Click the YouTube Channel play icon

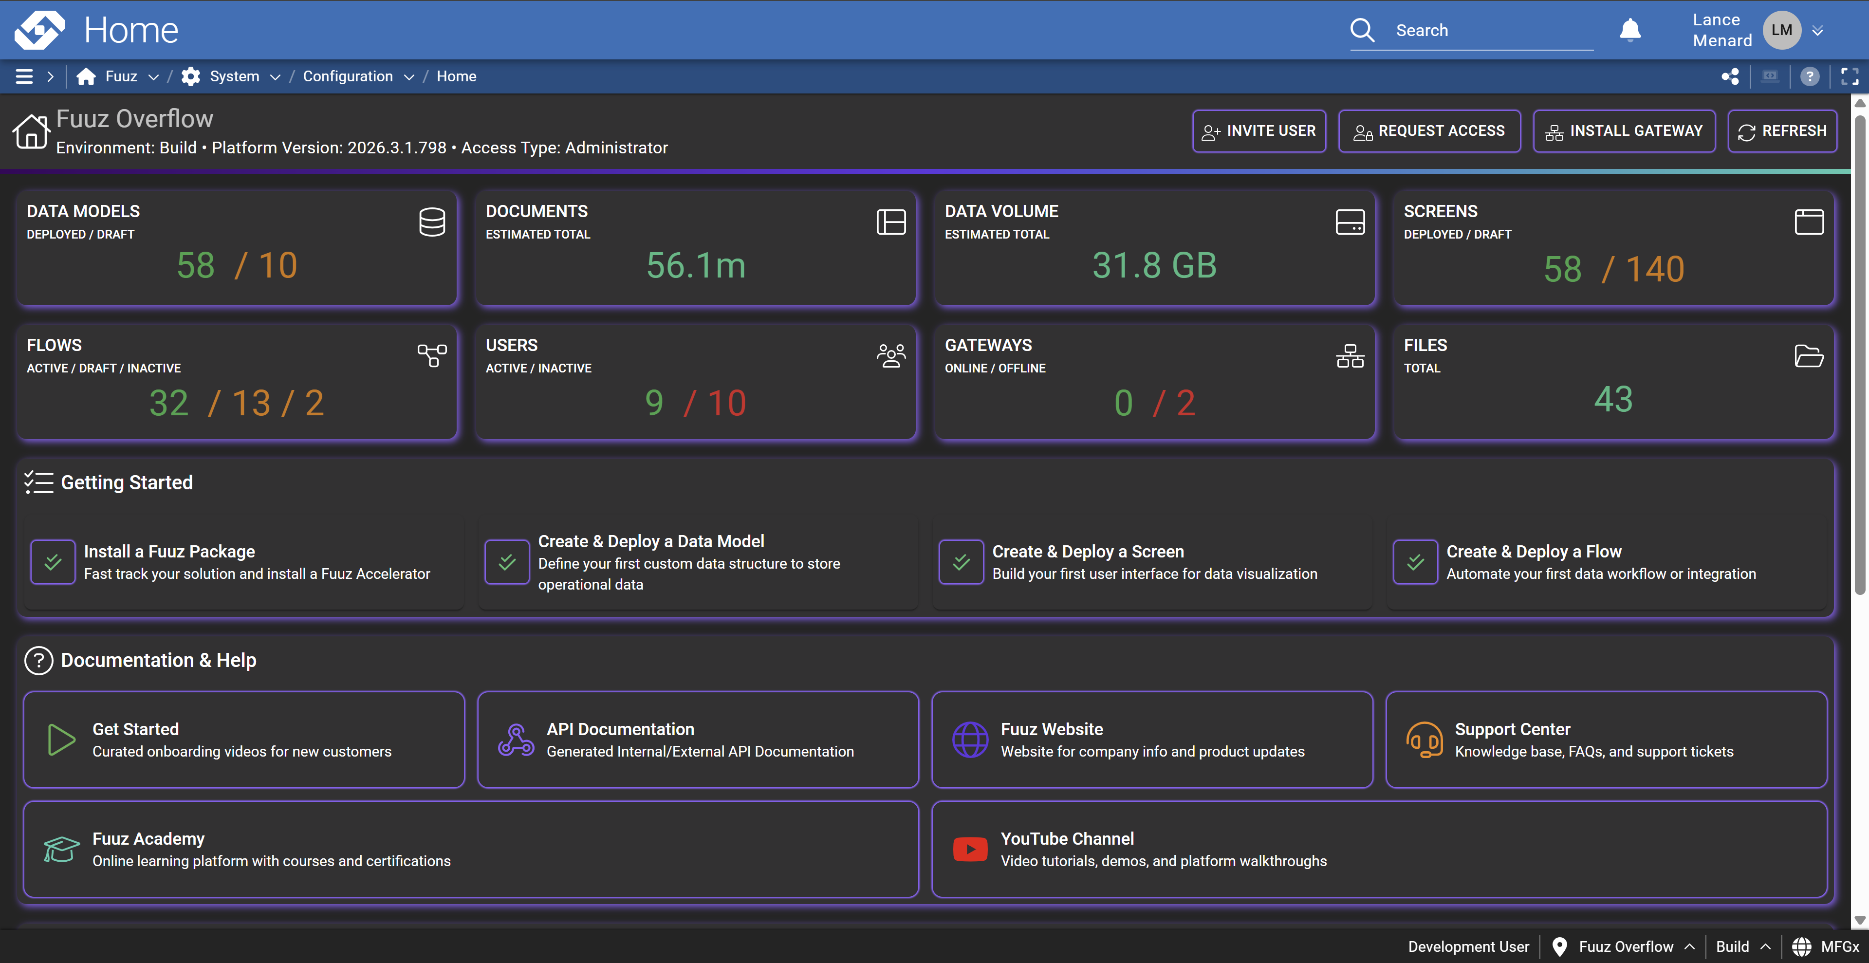click(970, 849)
